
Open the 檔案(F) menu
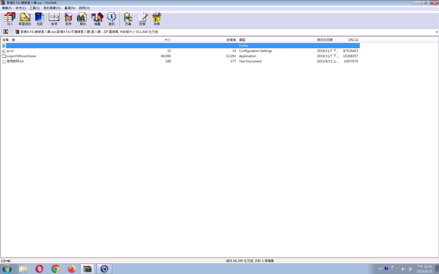coord(7,8)
